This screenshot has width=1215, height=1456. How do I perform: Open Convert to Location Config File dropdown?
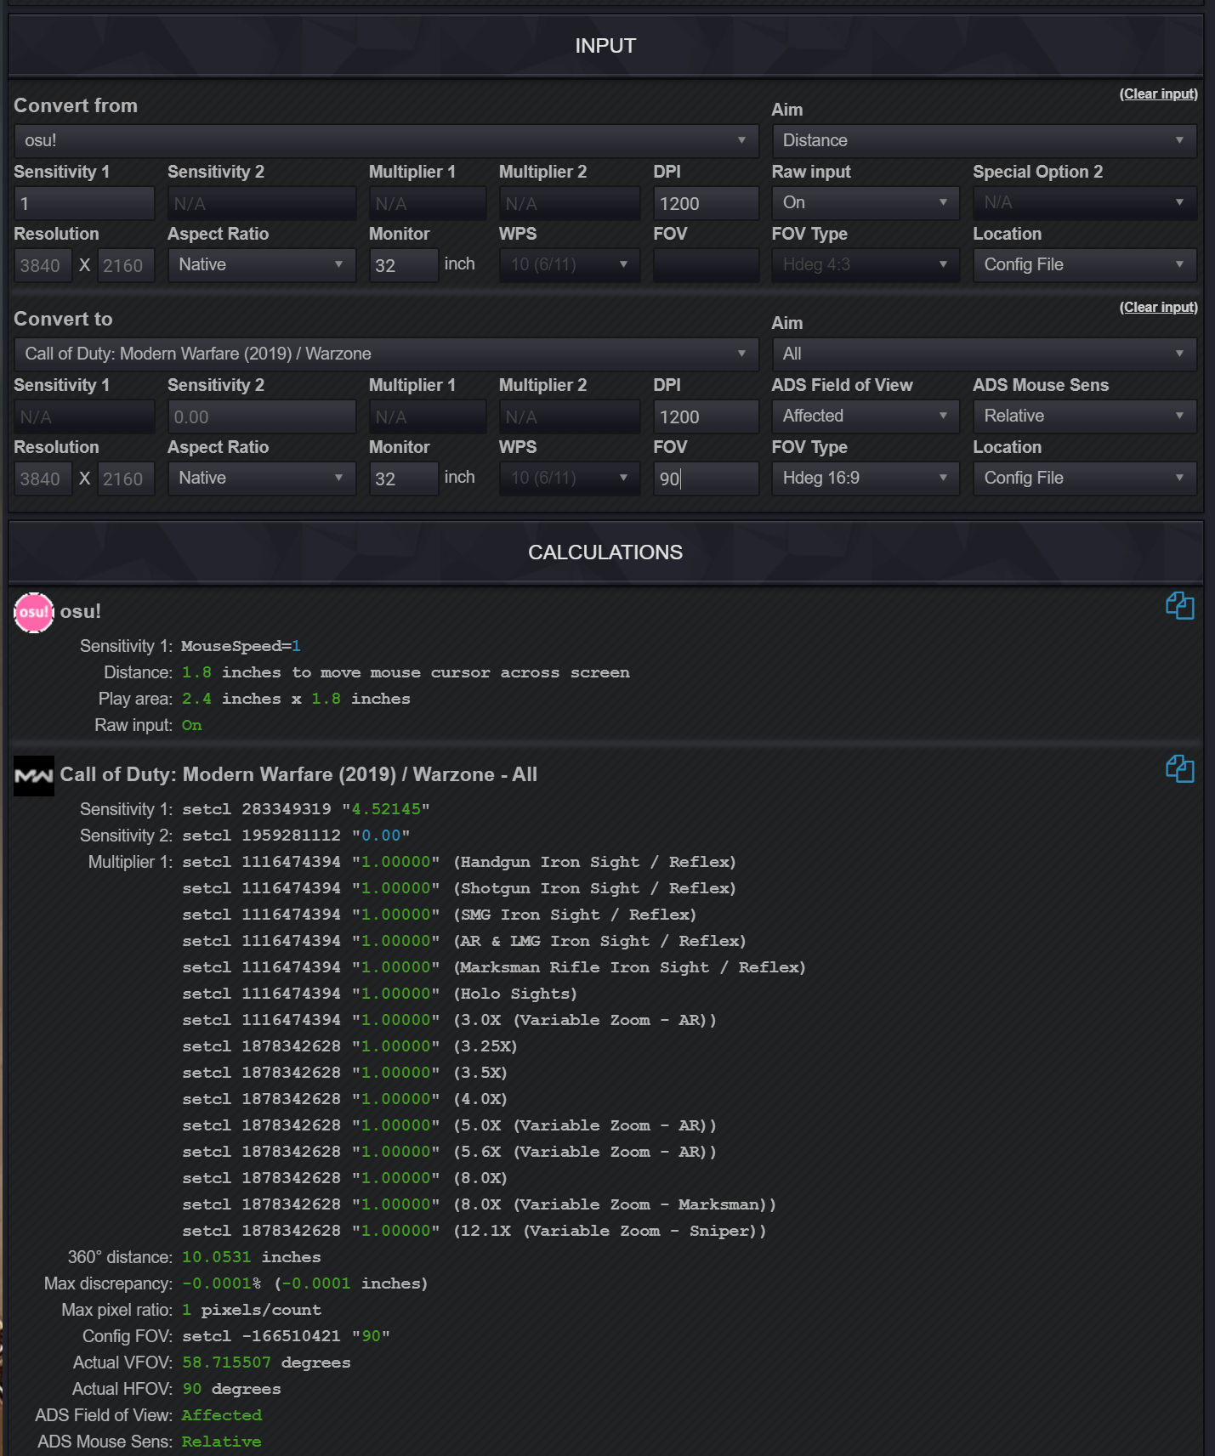point(1084,478)
